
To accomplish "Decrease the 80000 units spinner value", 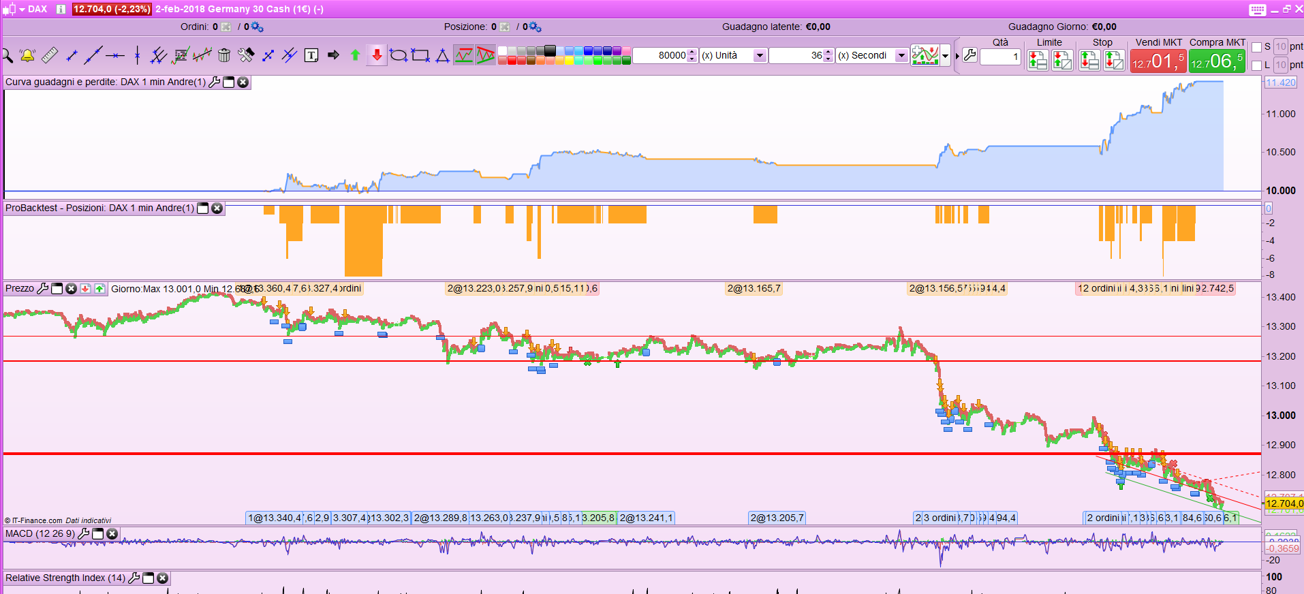I will [692, 59].
